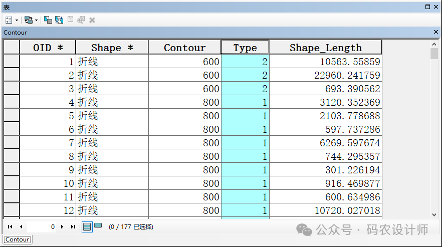This screenshot has width=442, height=247.
Task: Select the Contour table tab at bottom
Action: (18, 239)
